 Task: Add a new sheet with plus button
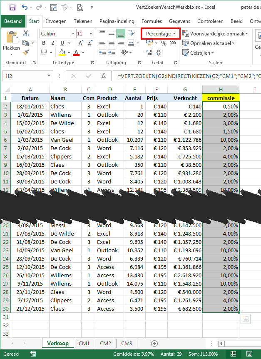[x=154, y=344]
